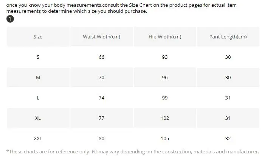Viewport: 262px width, 156px height.
Task: Click the reference-only disclaimer text
Action: 133,152
